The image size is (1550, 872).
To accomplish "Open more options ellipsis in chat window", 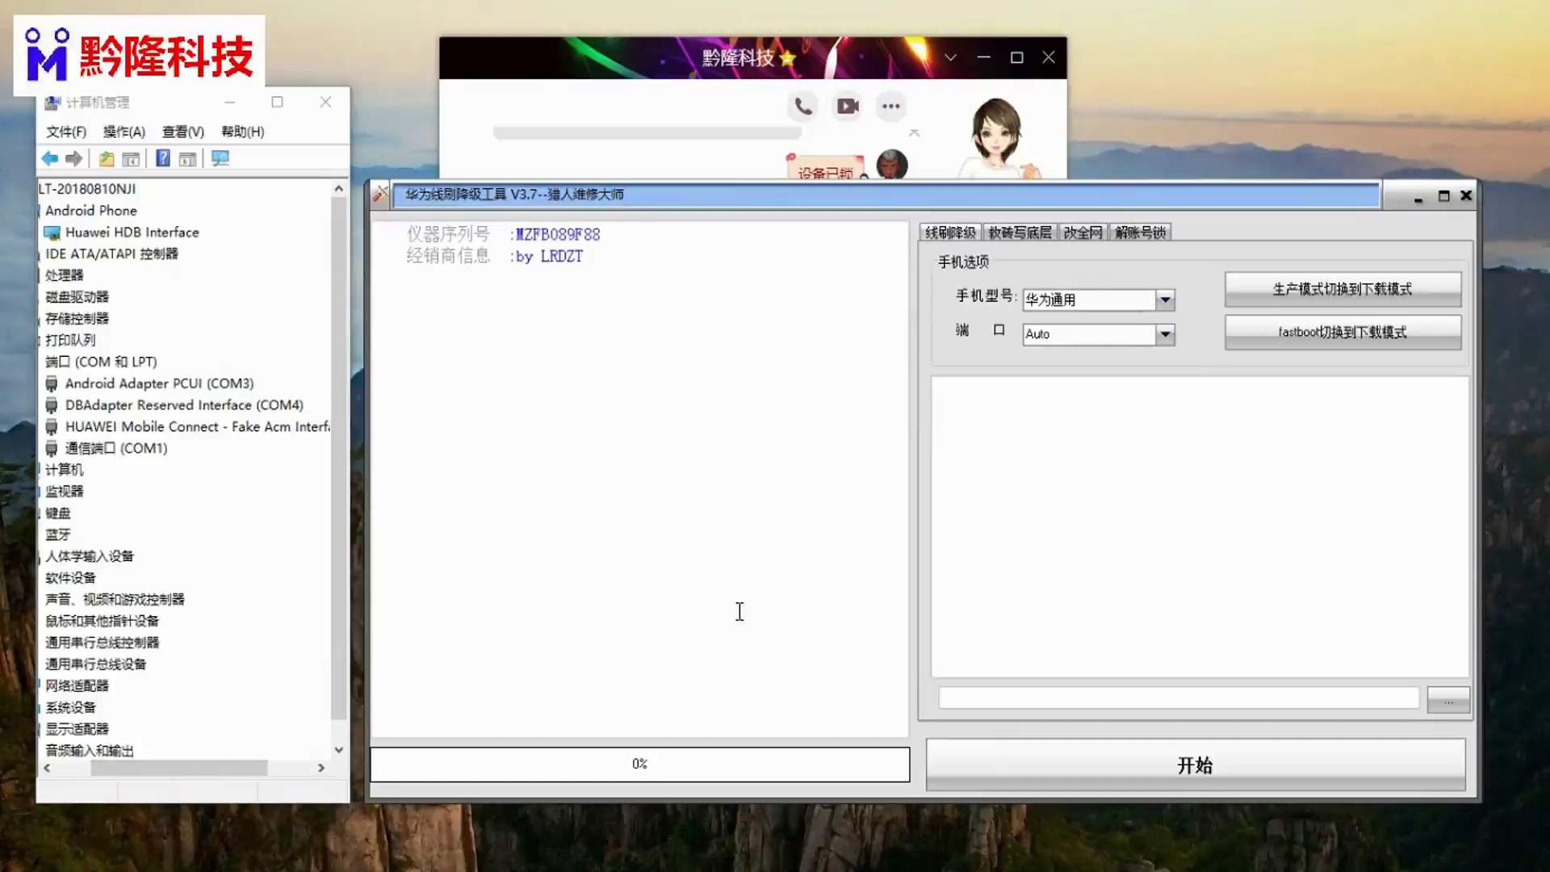I will (x=890, y=106).
